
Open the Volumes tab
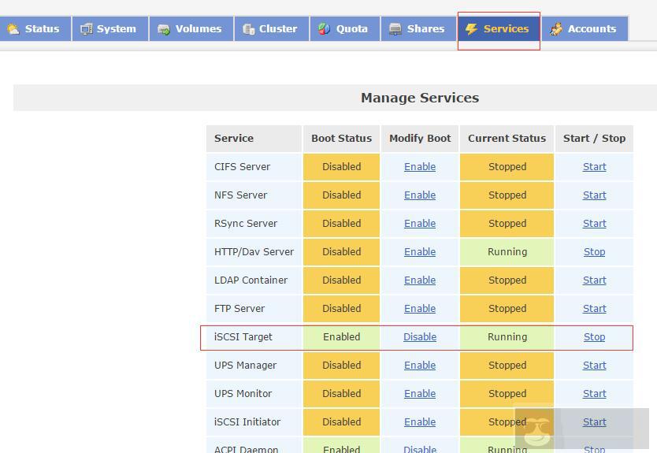198,29
